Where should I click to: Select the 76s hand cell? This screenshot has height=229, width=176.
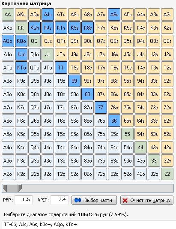[114, 107]
